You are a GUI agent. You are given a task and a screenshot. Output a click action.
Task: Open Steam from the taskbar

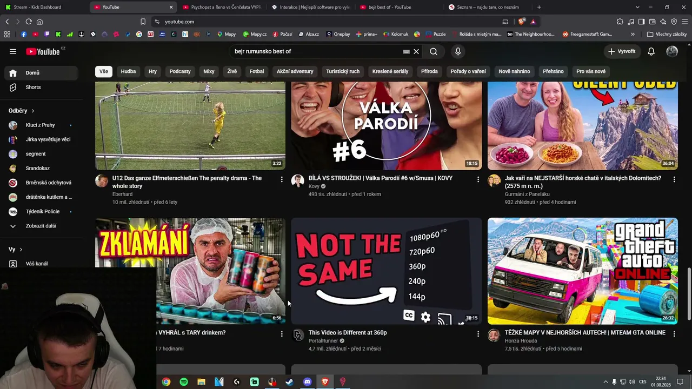pos(290,382)
